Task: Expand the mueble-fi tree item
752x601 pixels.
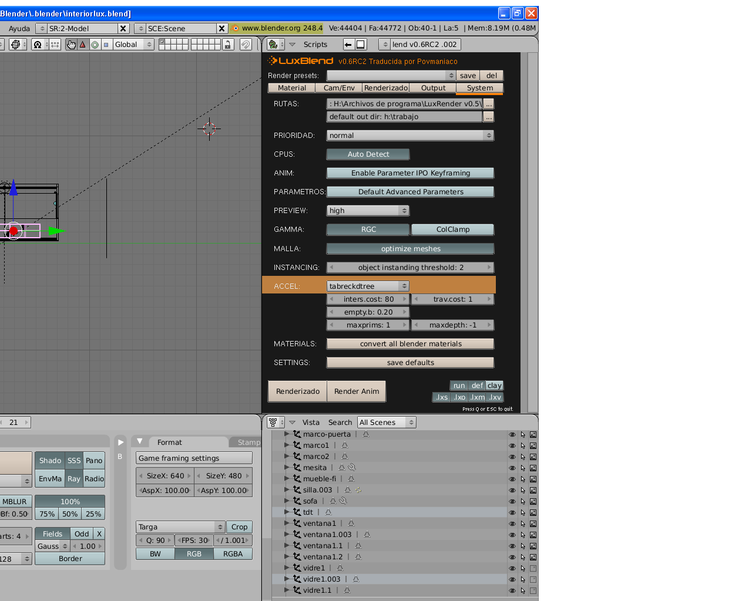Action: pos(287,479)
